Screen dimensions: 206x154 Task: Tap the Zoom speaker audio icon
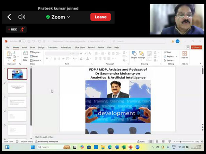pos(22,17)
